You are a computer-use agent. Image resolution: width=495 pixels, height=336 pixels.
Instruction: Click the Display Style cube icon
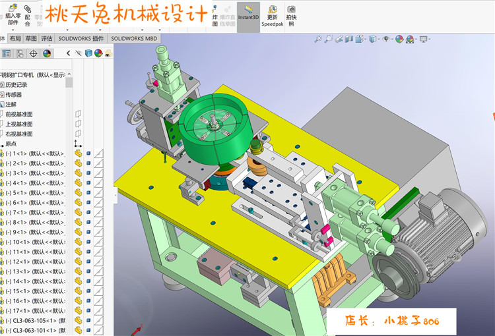tap(373, 39)
